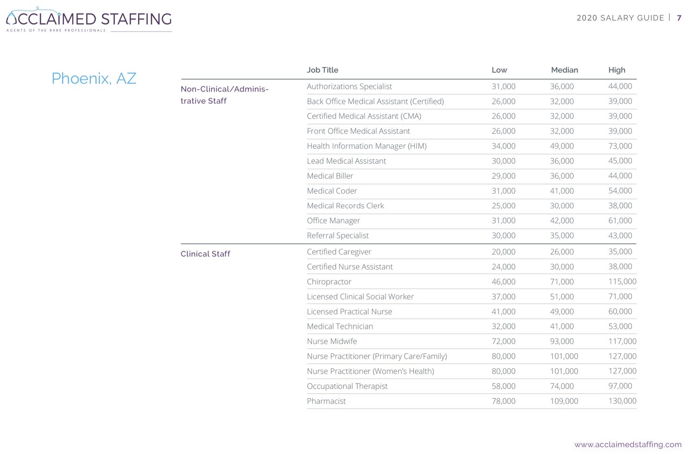Screen dimensions: 697x455
Task: Click the Authorizations Specialist row title
Action: [349, 86]
